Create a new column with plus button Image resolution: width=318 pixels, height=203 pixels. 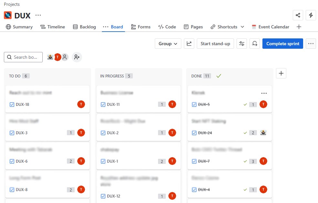point(281,73)
